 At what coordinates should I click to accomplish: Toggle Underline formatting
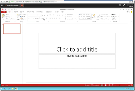pyautogui.click(x=33, y=18)
